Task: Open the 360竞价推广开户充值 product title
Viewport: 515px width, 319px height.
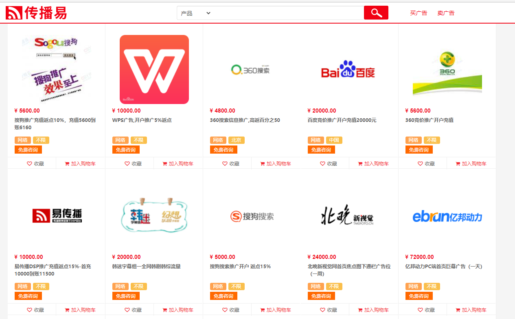Action: (429, 120)
